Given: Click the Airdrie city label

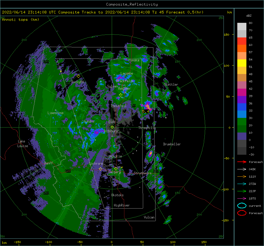Looking at the screenshot, I should click(x=116, y=156).
